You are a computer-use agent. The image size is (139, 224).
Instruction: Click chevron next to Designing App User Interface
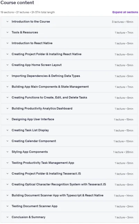click(7, 119)
